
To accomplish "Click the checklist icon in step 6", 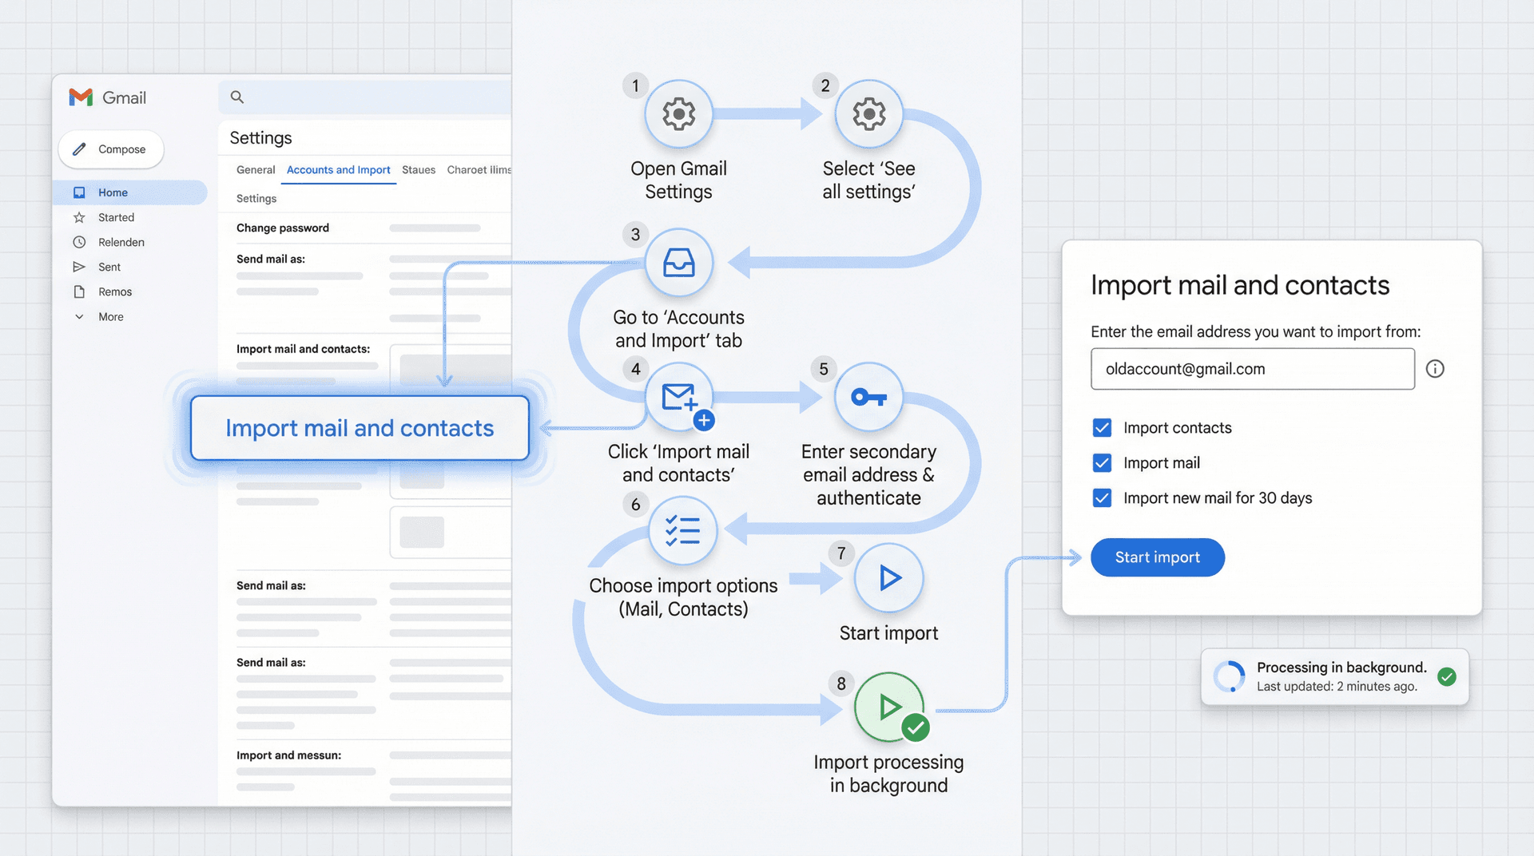I will tap(684, 530).
